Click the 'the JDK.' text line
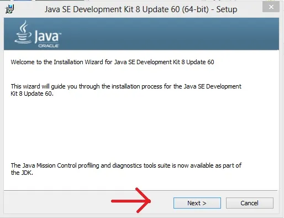The height and width of the screenshot is (218, 284). 22,173
